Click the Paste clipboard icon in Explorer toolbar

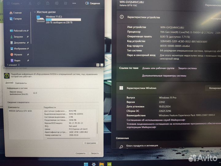tap(48, 3)
